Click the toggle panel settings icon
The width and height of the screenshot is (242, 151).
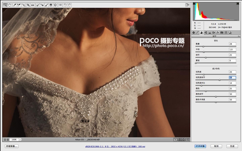coord(188,140)
